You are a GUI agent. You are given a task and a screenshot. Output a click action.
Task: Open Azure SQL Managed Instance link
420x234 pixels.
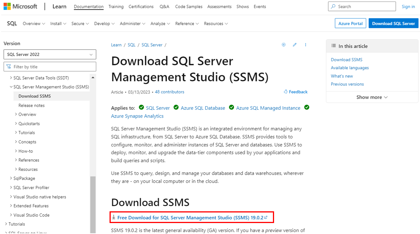point(268,108)
